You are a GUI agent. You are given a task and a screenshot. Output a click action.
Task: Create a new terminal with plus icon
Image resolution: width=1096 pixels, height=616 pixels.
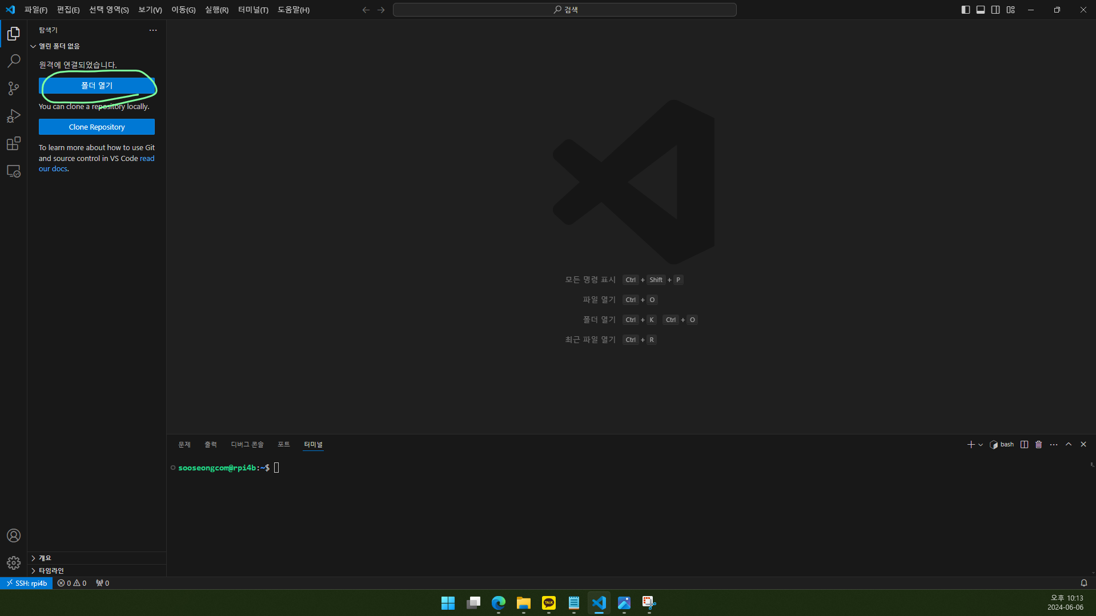(x=971, y=444)
